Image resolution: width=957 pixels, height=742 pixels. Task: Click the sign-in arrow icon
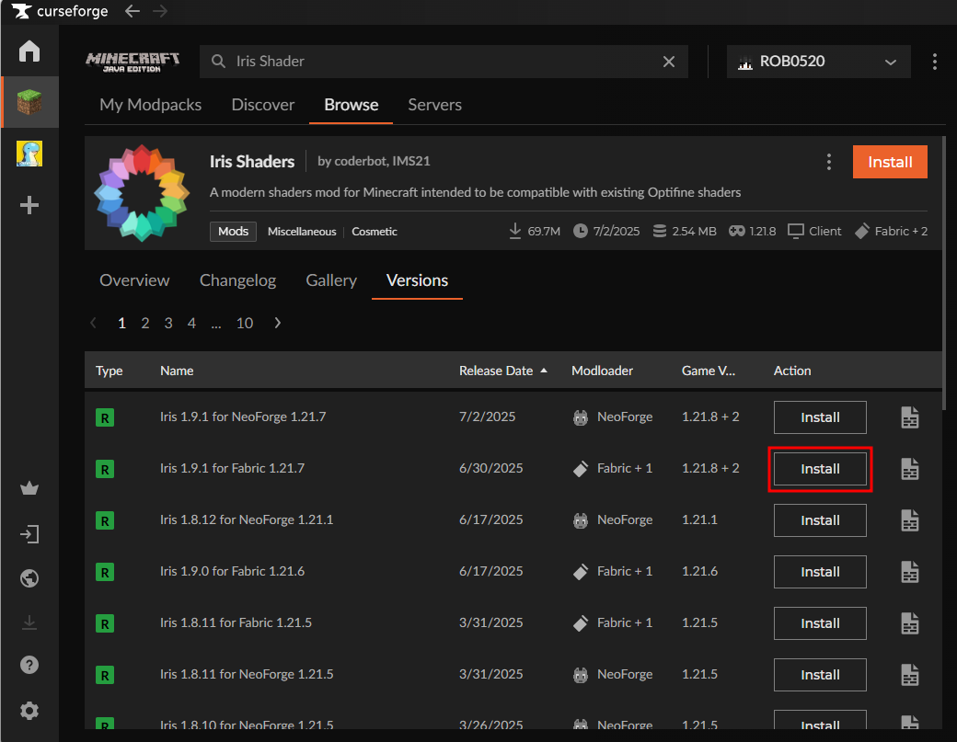click(29, 535)
